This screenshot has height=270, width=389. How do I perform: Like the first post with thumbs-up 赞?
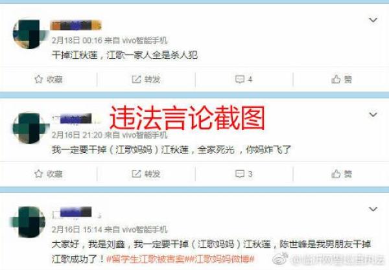click(336, 79)
